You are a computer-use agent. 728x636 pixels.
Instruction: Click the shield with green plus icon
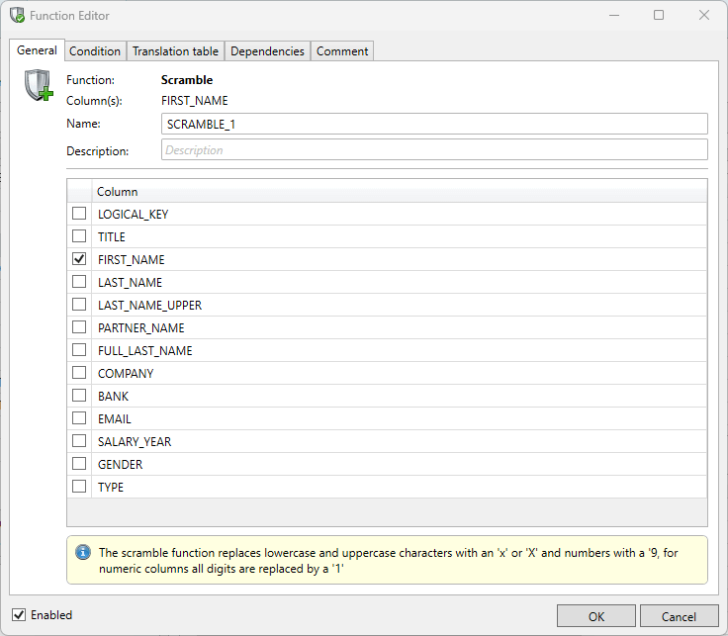click(39, 85)
